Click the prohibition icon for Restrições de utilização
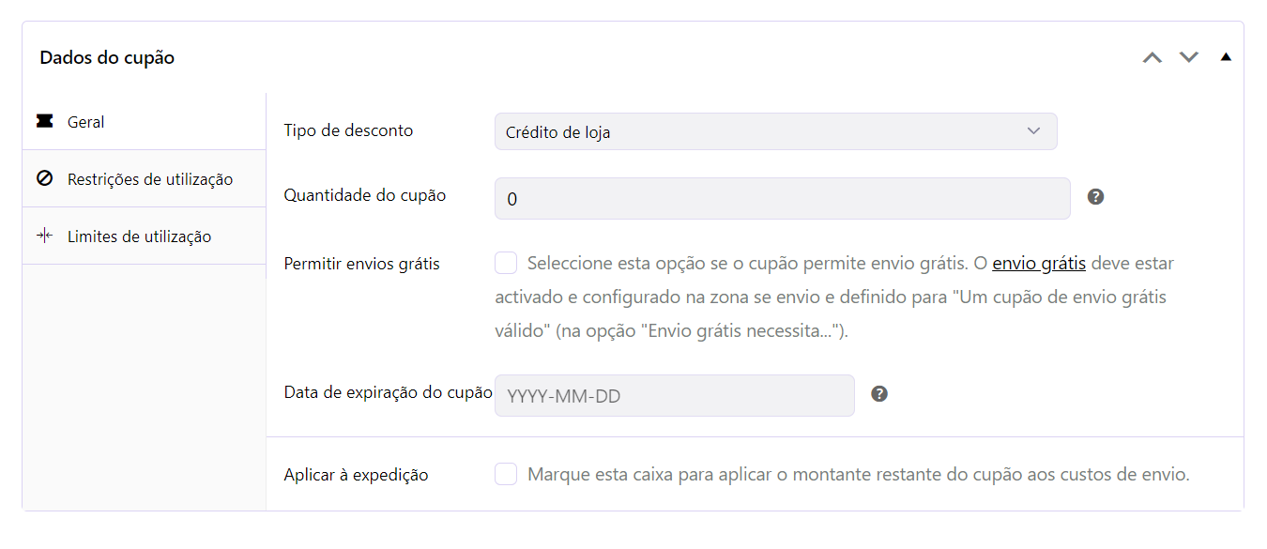 coord(44,178)
